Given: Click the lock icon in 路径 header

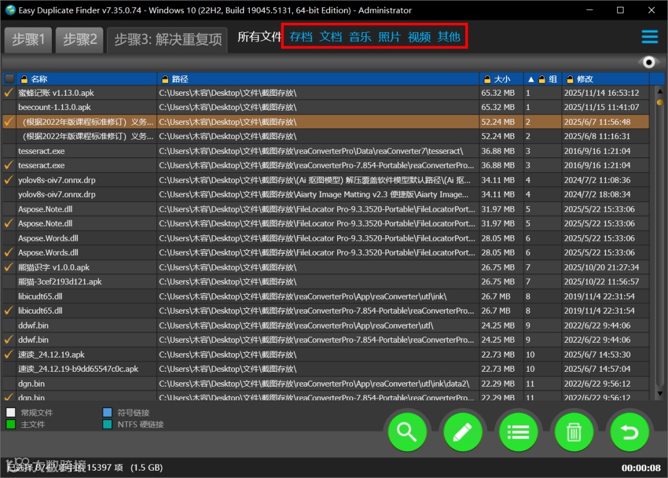Looking at the screenshot, I should click(x=165, y=79).
